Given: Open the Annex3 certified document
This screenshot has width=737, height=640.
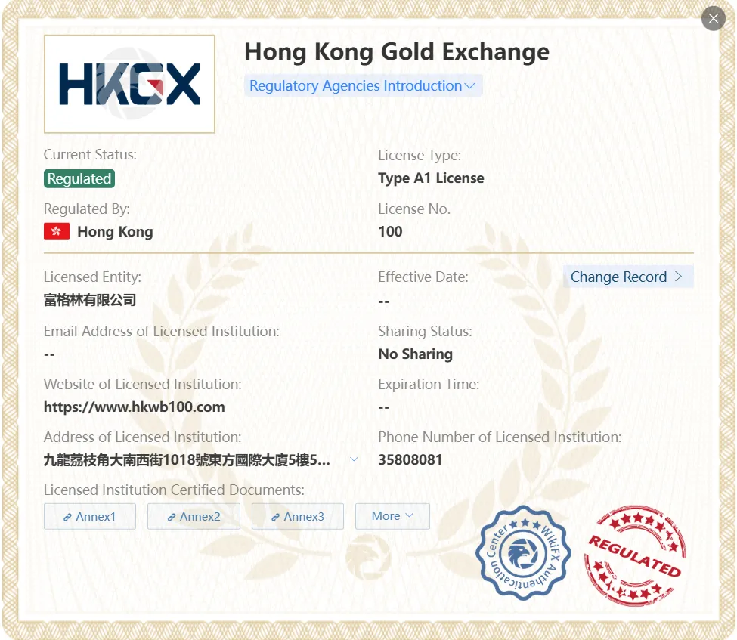Looking at the screenshot, I should [x=298, y=516].
